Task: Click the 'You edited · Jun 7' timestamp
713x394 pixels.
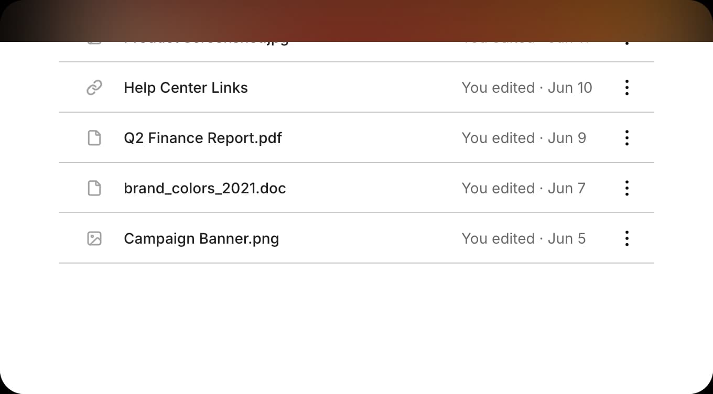Action: pos(523,188)
